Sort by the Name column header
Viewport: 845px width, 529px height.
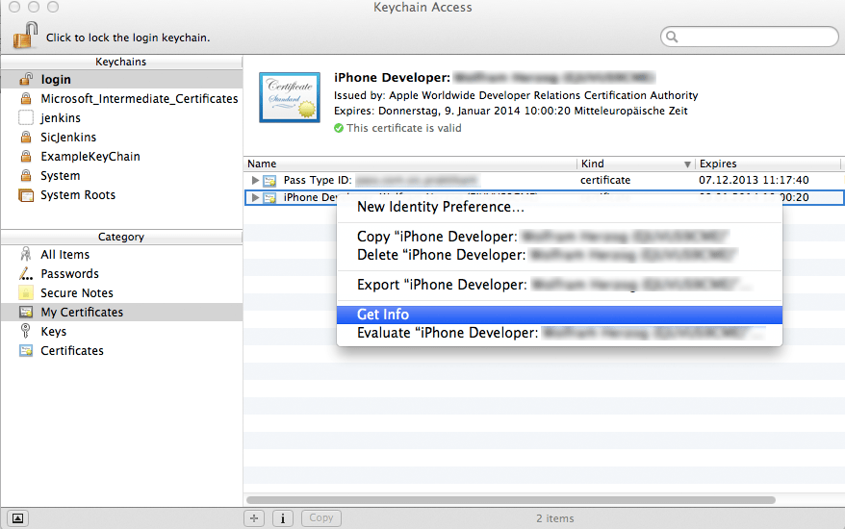(411, 164)
